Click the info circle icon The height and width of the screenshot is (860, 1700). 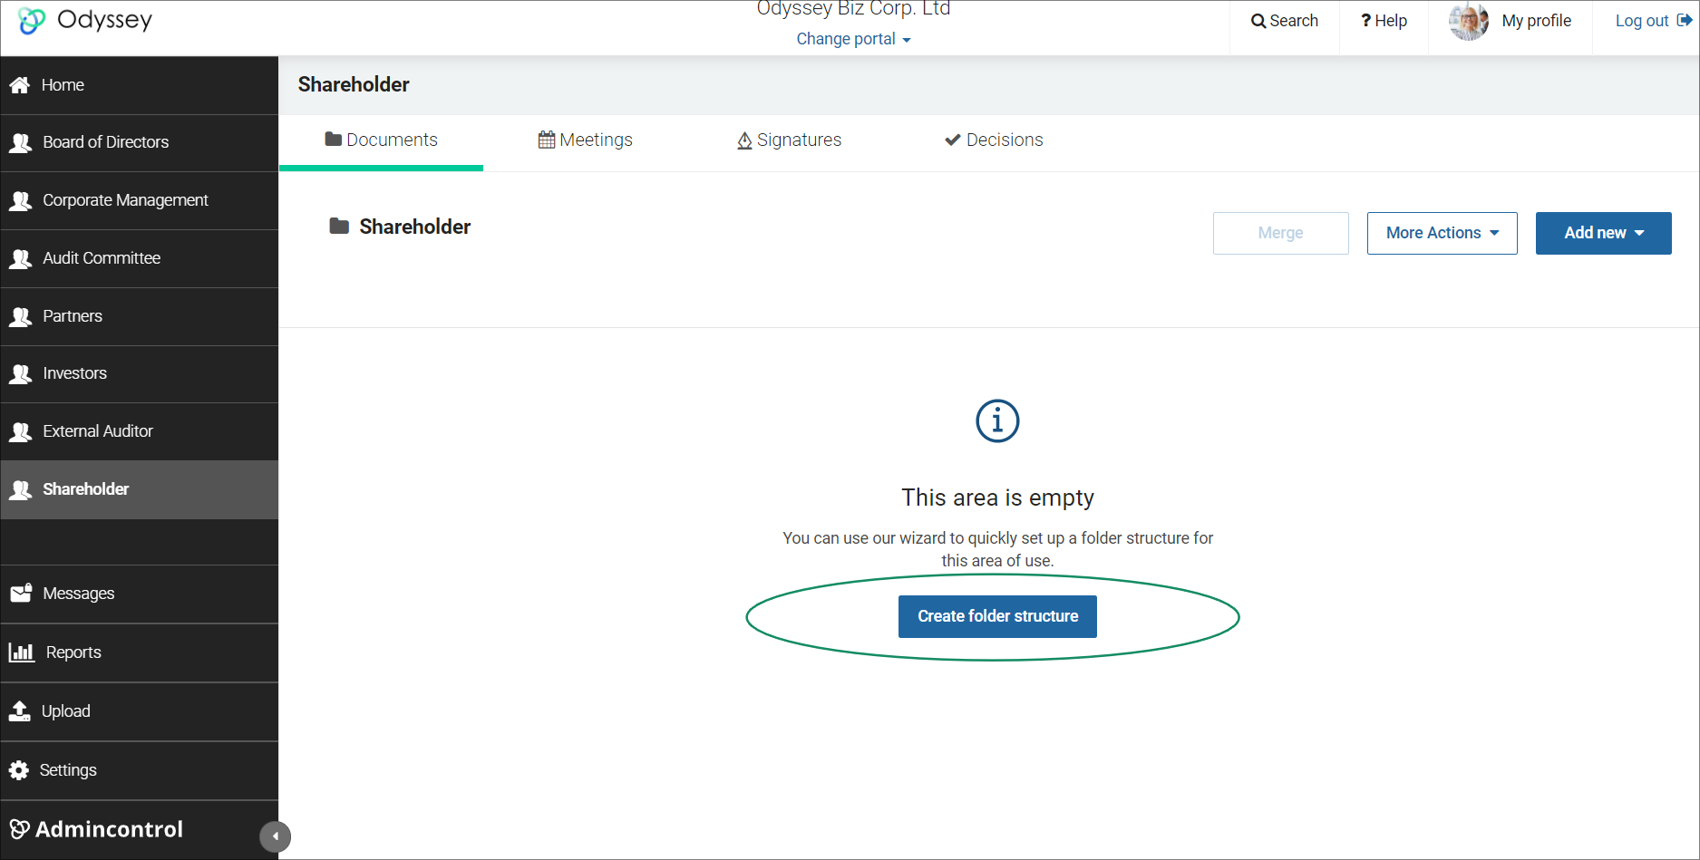pyautogui.click(x=997, y=420)
